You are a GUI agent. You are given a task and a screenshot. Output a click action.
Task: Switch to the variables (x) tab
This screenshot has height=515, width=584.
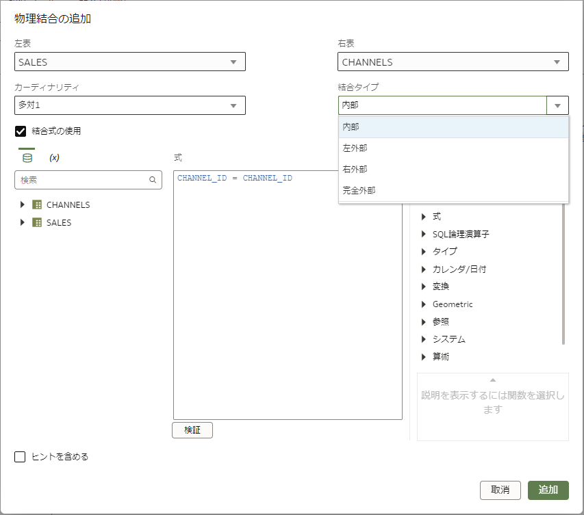54,158
